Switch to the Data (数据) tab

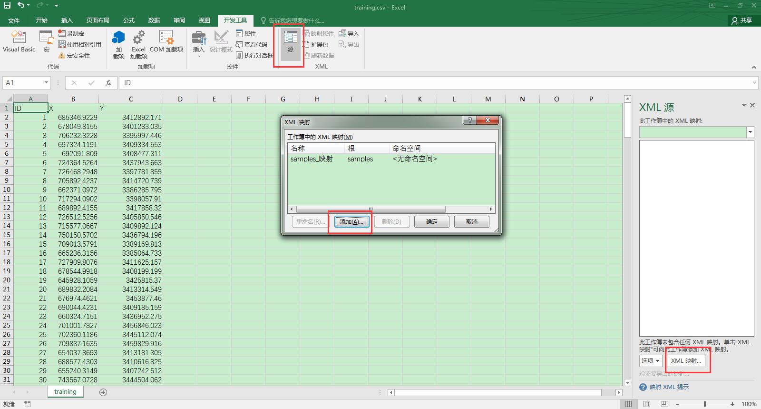[x=154, y=20]
